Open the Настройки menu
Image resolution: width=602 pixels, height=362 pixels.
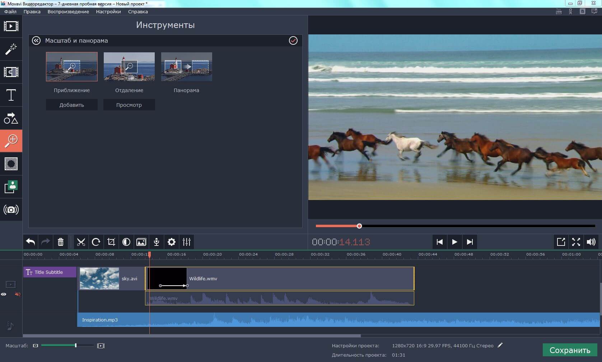click(x=108, y=11)
